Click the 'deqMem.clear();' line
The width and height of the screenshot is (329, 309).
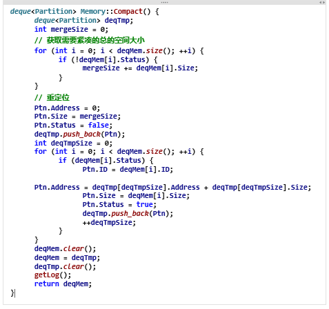(x=65, y=249)
